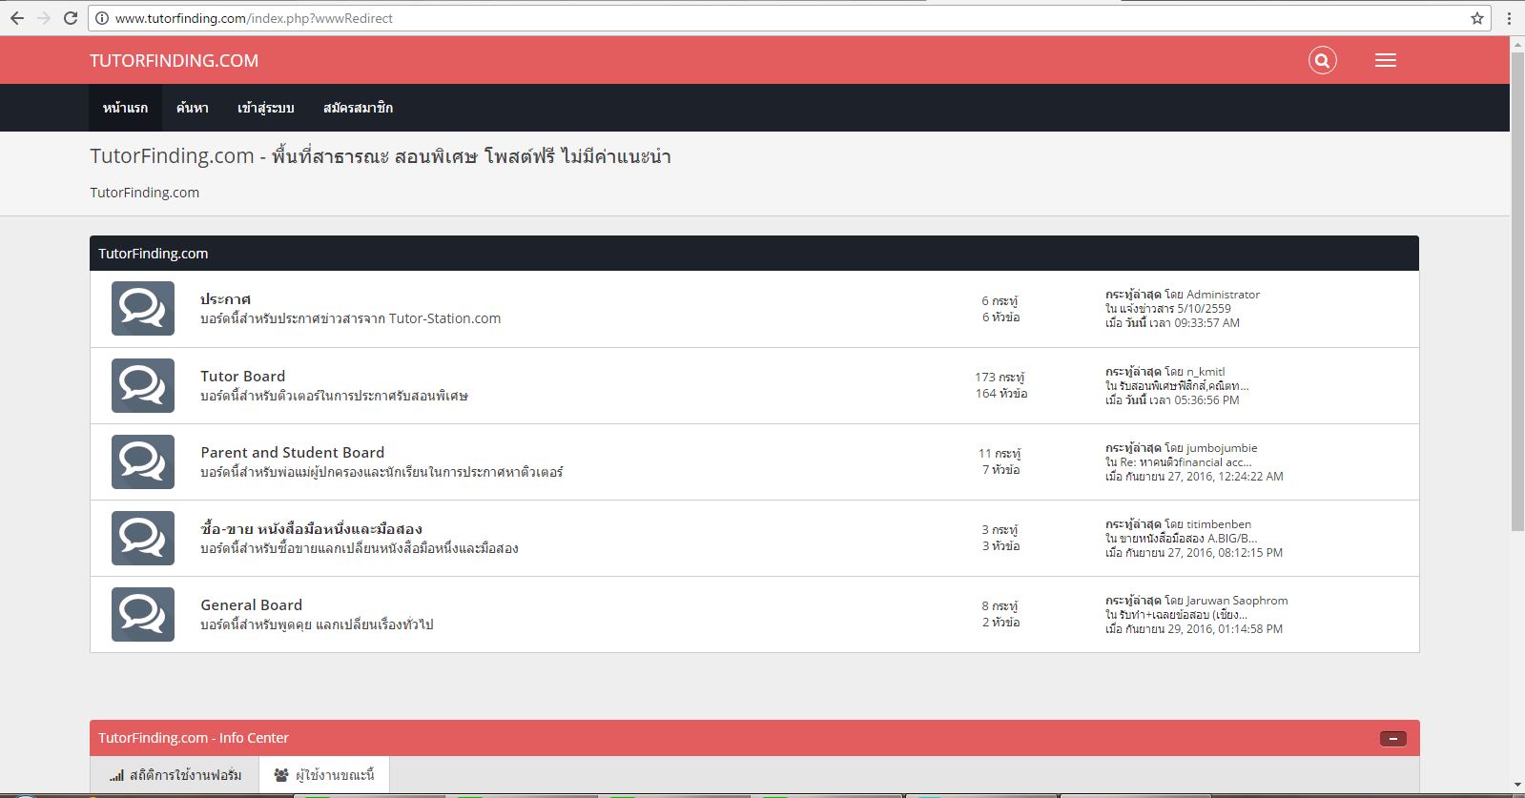The image size is (1525, 798).
Task: Open latest post ขายหนังสือมือสอง A.BIG/B
Action: point(1188,539)
